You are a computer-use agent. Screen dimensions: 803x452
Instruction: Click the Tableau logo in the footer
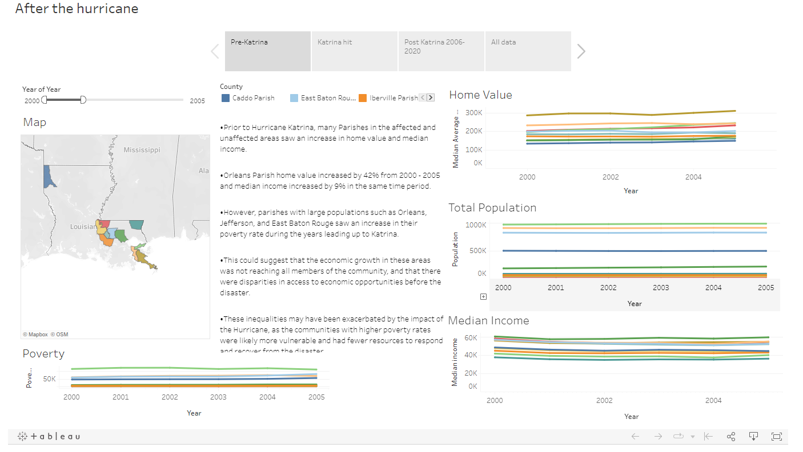click(x=49, y=437)
